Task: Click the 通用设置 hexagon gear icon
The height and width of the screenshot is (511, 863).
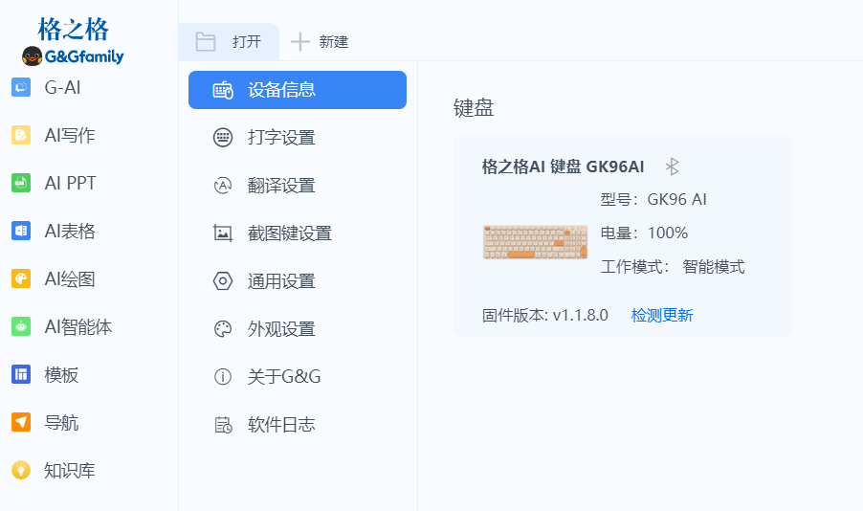Action: 223,281
